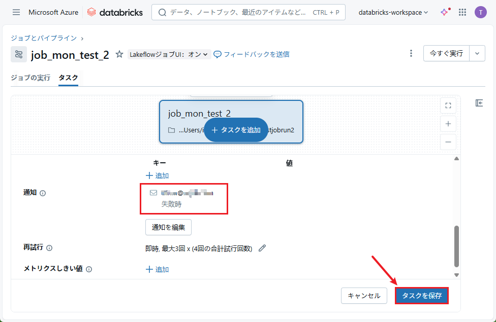
Task: Star the job_mon_test_2 job as favorite
Action: tap(119, 54)
